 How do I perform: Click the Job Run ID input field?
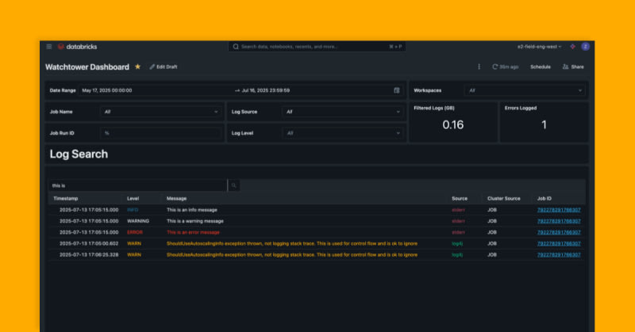[161, 133]
